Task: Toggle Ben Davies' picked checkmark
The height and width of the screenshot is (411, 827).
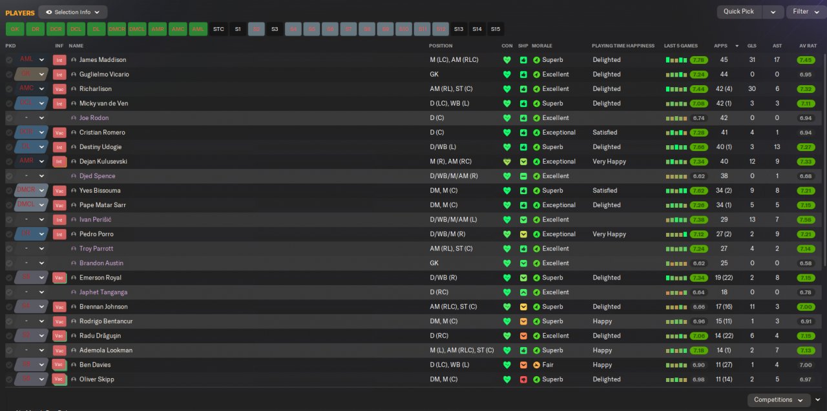Action: coord(9,365)
